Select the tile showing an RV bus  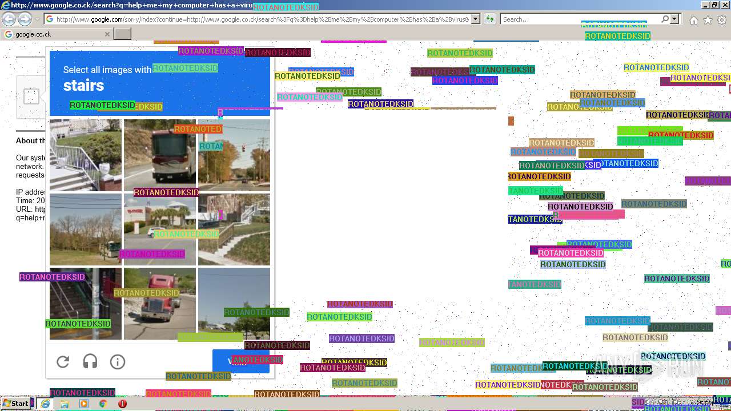click(160, 155)
